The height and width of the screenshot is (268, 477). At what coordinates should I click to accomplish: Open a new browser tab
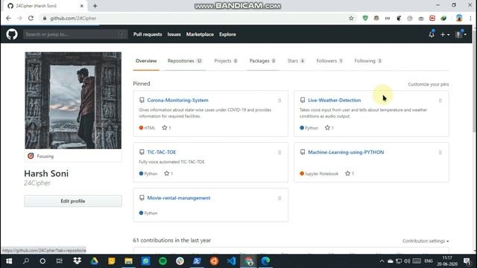(95, 6)
